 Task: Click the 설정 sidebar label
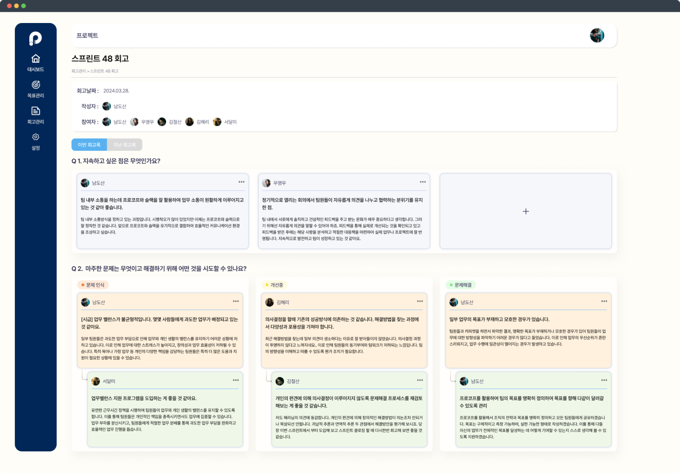pyautogui.click(x=36, y=148)
